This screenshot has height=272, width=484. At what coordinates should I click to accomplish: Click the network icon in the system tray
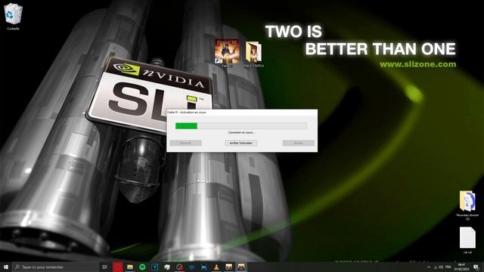coord(436,267)
